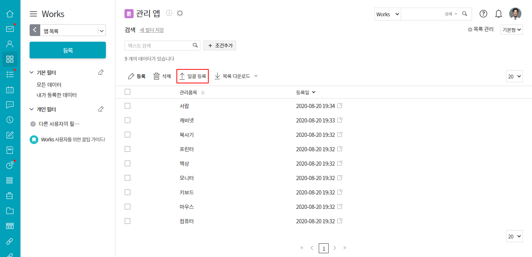The height and width of the screenshot is (257, 532).
Task: Select the 프린터 row checkbox
Action: click(x=127, y=149)
